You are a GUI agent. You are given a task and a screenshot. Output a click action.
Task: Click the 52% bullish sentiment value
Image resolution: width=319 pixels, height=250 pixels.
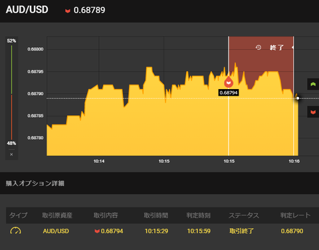(x=11, y=41)
